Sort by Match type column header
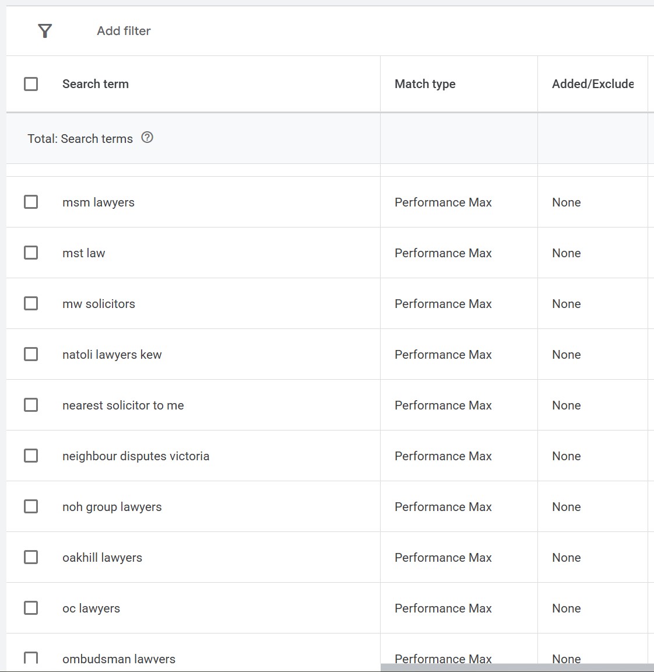This screenshot has width=654, height=672. 425,84
